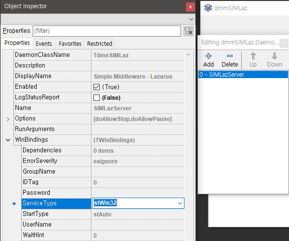Collapse the WinBindings property group

(8, 140)
